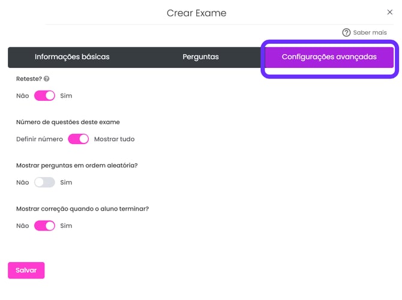Image resolution: width=402 pixels, height=300 pixels.
Task: Click Sim label under Mostrar correção setting
Action: 66,226
